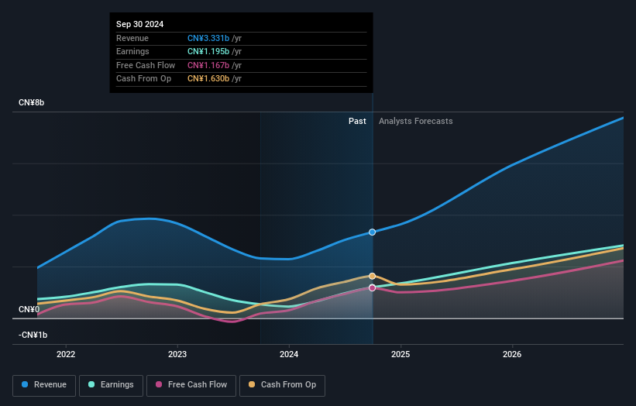Click the CN¥1.167b free cash flow value
The image size is (636, 406).
tap(208, 65)
